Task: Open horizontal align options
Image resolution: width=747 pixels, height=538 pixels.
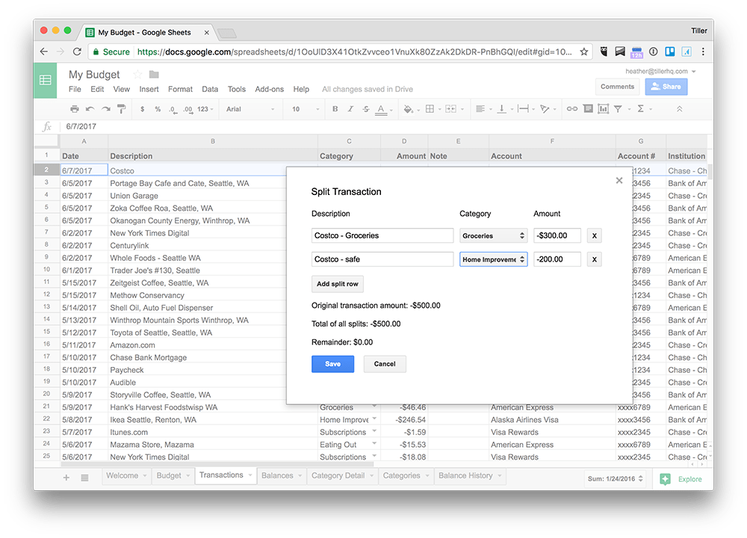Action: coord(480,109)
